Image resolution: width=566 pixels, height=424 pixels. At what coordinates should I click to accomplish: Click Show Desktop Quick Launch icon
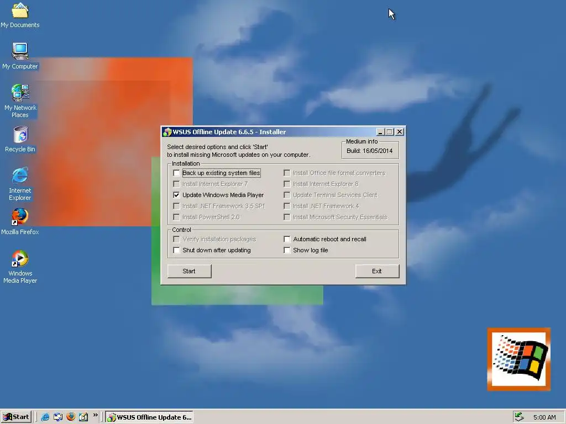point(57,417)
